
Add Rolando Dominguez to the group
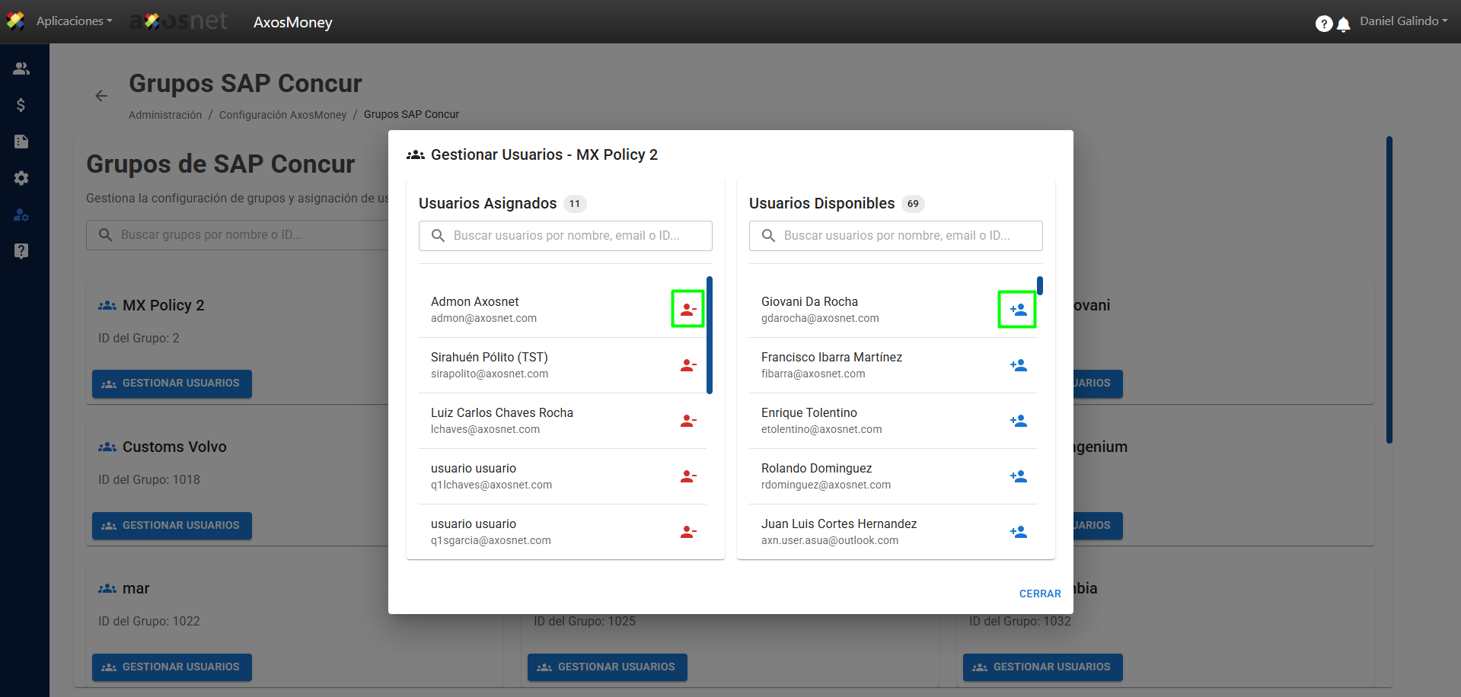pos(1018,476)
